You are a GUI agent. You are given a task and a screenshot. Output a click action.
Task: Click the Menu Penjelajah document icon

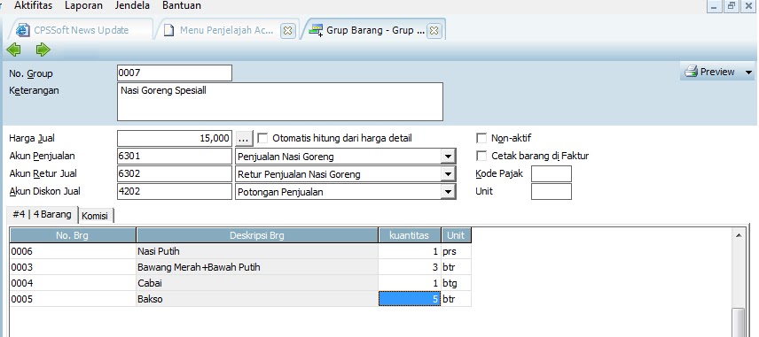point(168,30)
